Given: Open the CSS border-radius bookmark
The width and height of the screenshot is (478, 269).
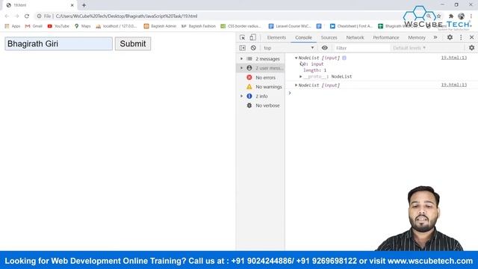Looking at the screenshot, I should click(x=240, y=26).
